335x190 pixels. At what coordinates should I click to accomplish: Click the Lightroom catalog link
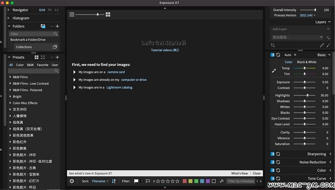point(119,87)
